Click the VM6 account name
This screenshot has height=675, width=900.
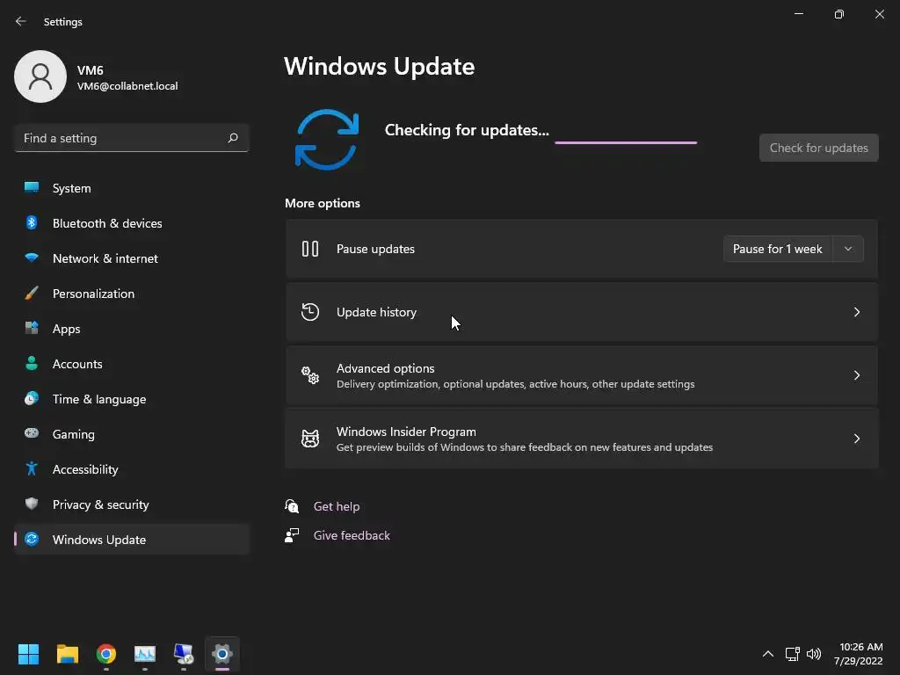tap(91, 70)
